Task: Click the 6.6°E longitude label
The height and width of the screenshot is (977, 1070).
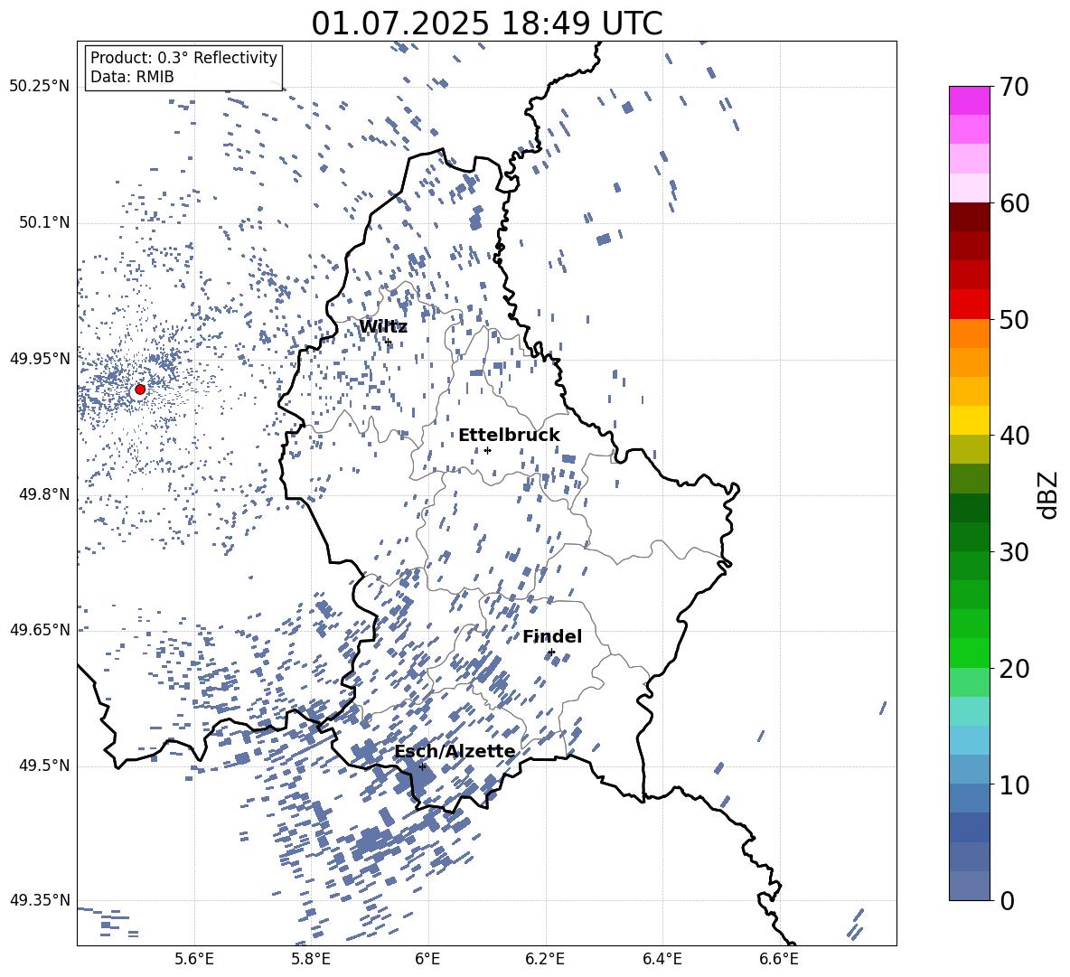Action: tap(779, 959)
